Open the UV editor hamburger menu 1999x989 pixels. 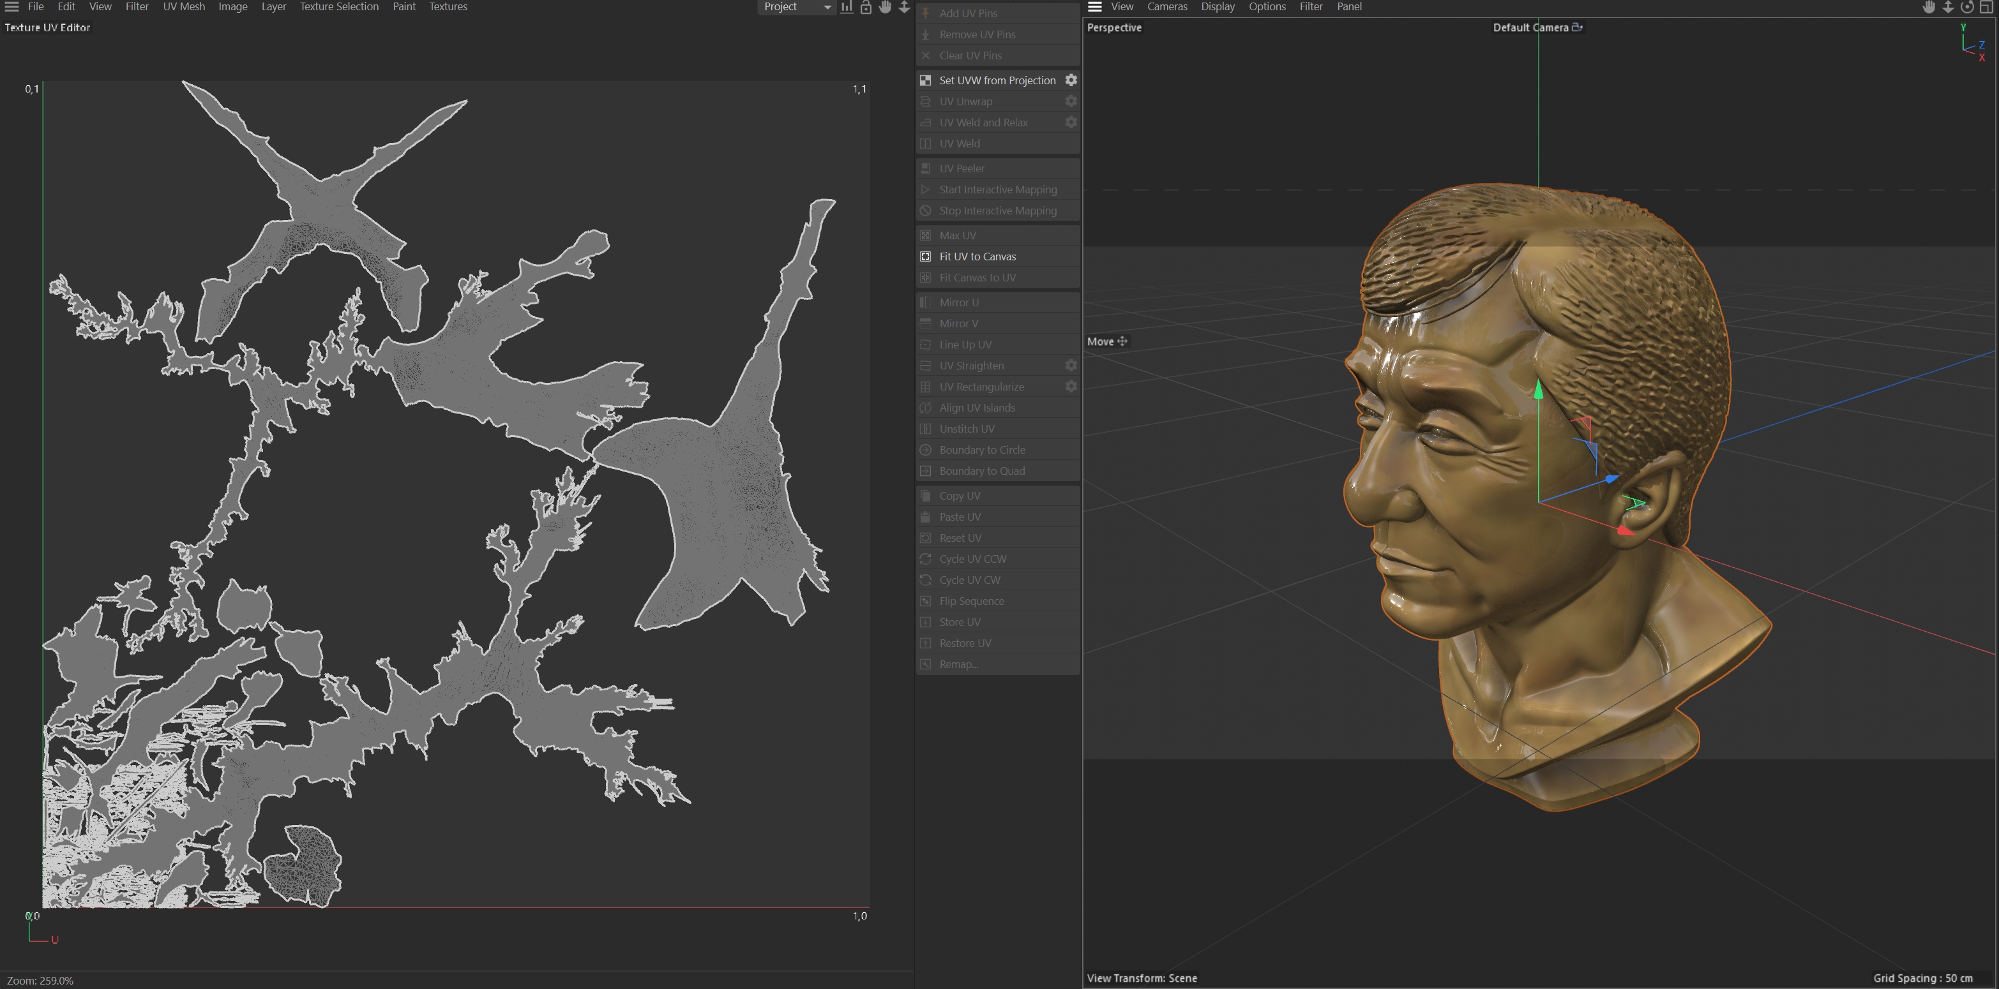point(11,7)
